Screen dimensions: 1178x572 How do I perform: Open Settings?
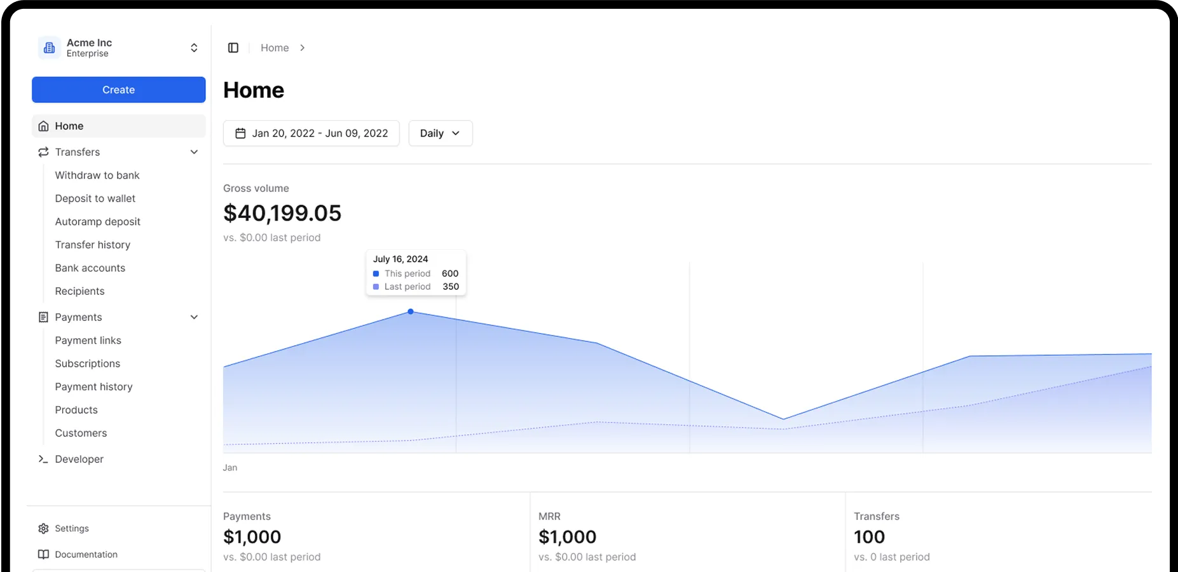coord(72,529)
